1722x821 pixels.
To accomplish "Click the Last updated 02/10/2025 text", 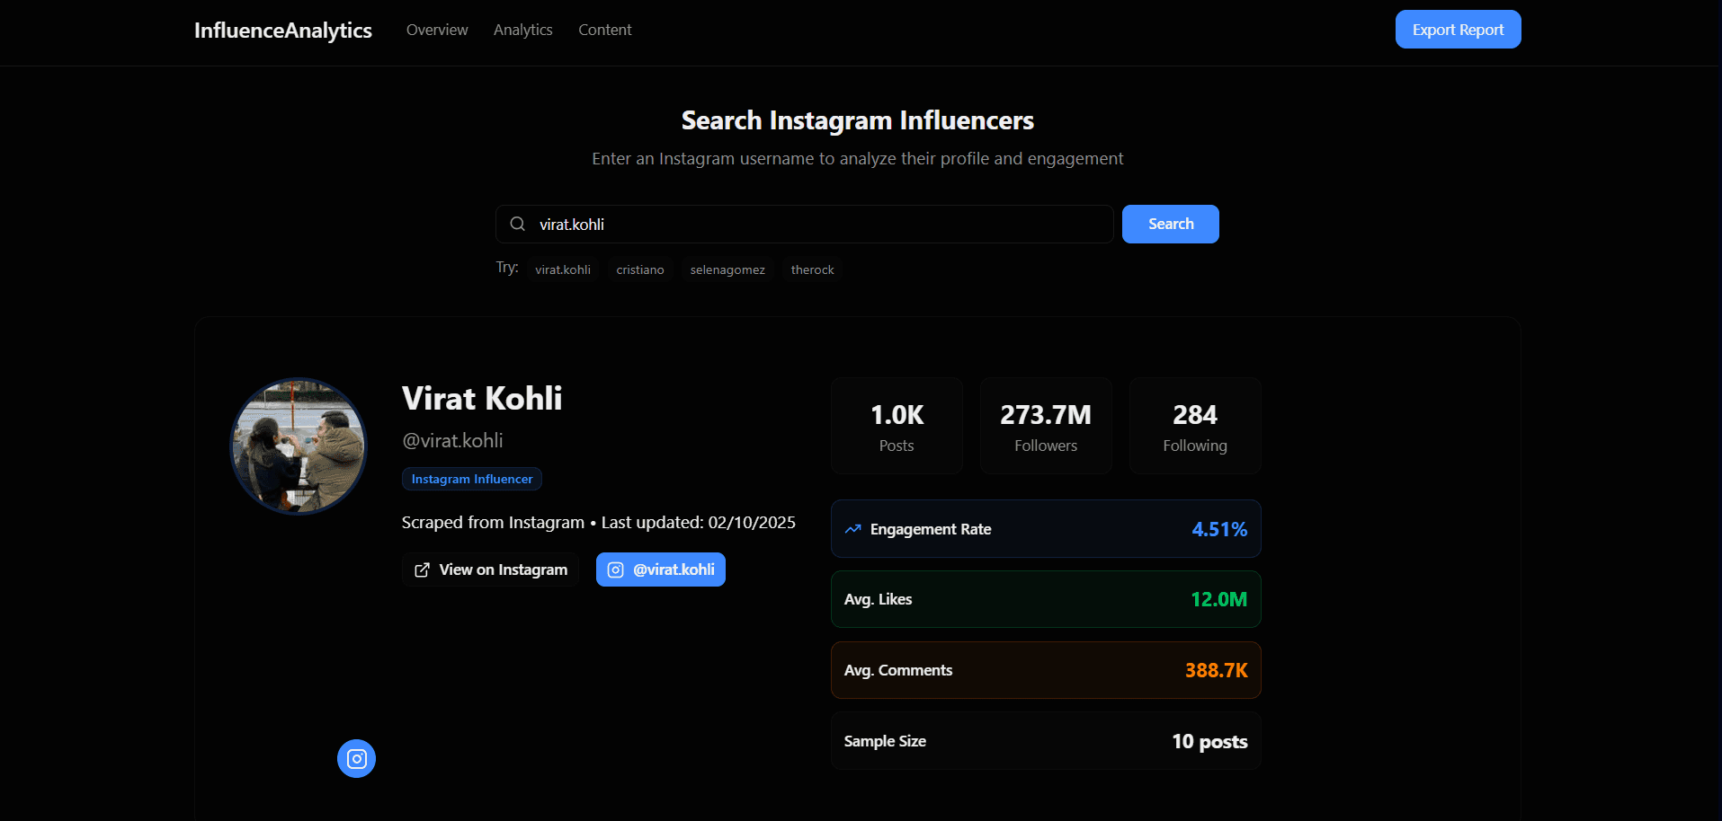I will click(699, 523).
